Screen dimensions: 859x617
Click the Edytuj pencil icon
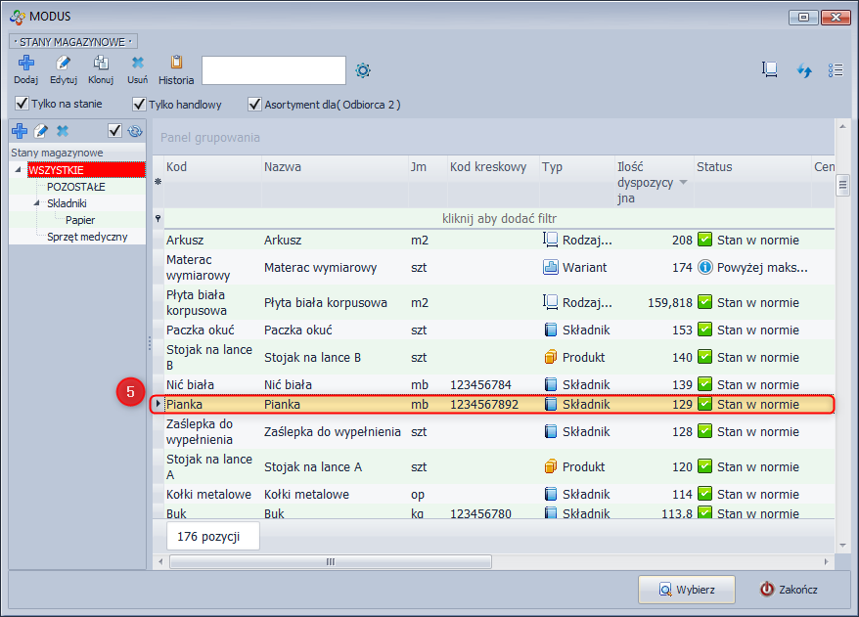point(64,65)
